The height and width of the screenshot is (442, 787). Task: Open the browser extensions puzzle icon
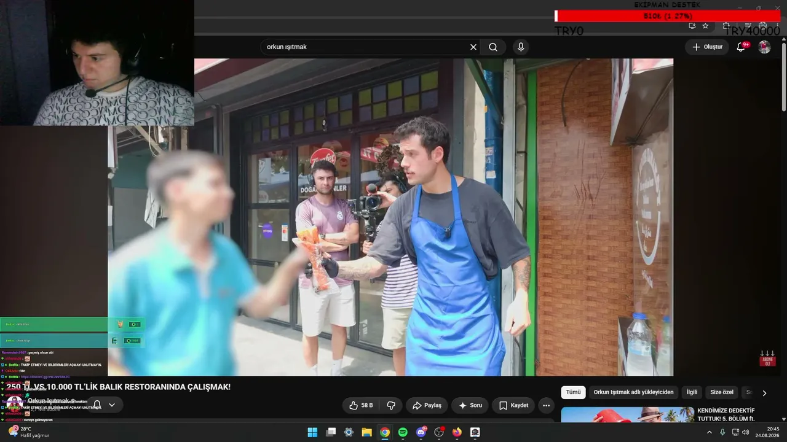(726, 26)
